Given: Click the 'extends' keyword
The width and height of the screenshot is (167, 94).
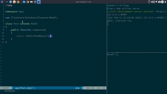Looking at the screenshot, I should pyautogui.click(x=25, y=24).
